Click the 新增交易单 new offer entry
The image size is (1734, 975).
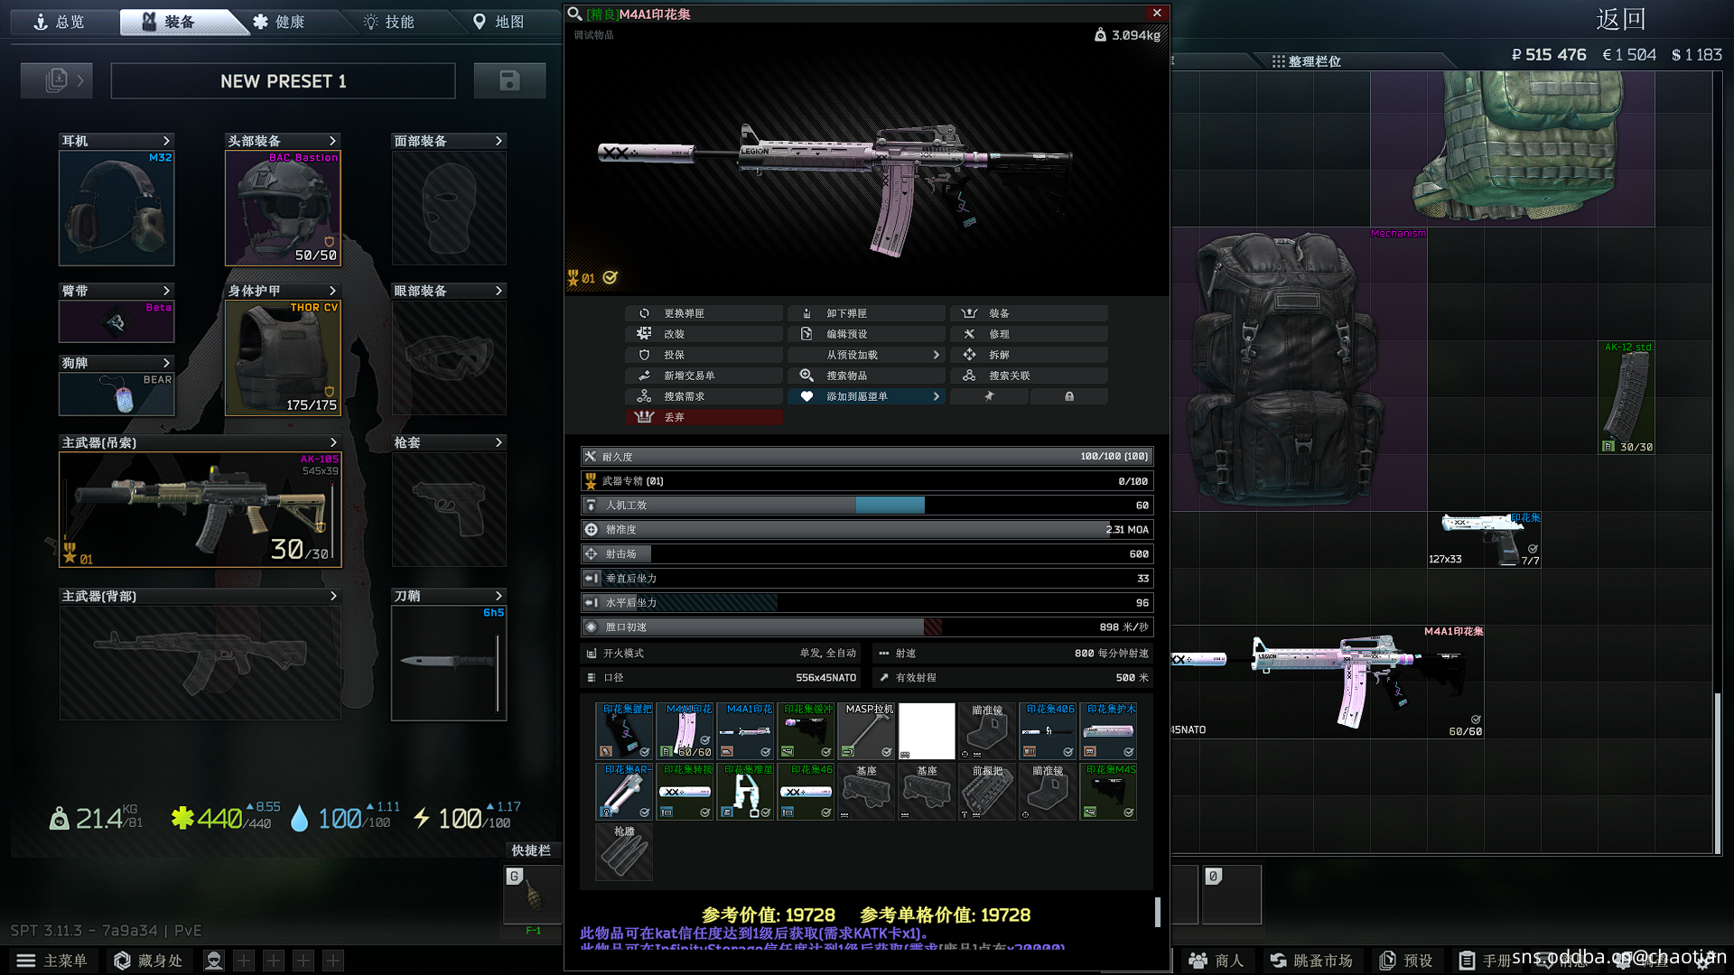click(704, 376)
